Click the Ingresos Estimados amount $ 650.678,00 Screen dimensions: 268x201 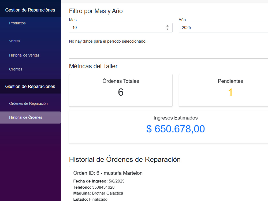tap(176, 129)
